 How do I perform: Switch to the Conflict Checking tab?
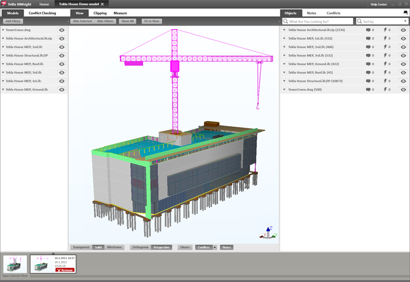43,13
